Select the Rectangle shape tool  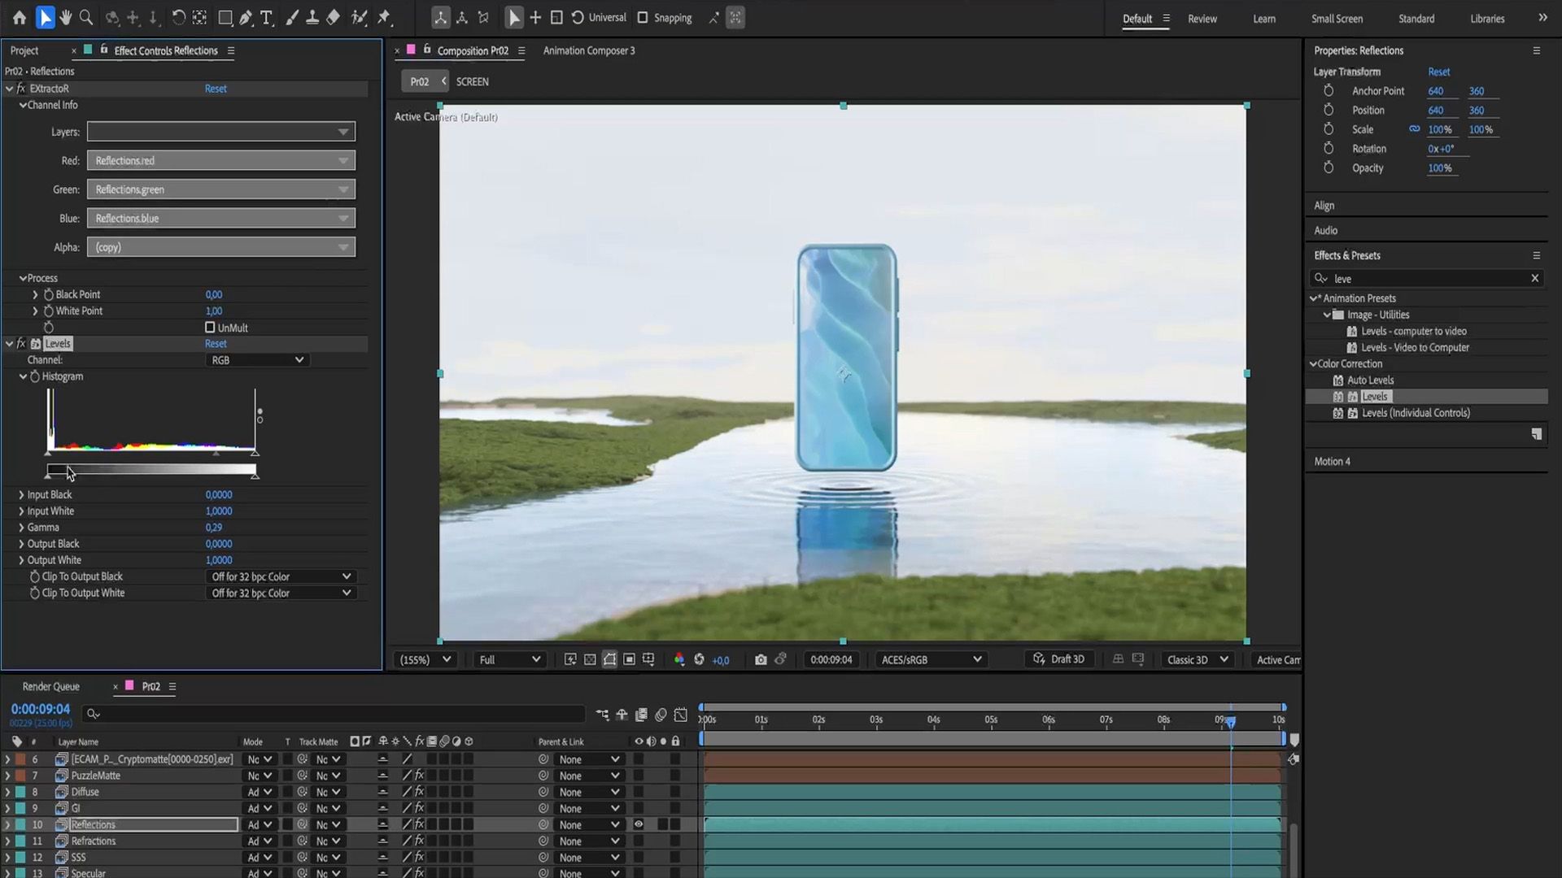[225, 18]
